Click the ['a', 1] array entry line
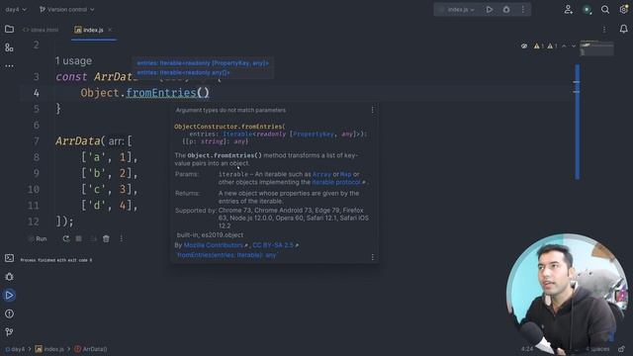This screenshot has height=356, width=633. pyautogui.click(x=110, y=157)
